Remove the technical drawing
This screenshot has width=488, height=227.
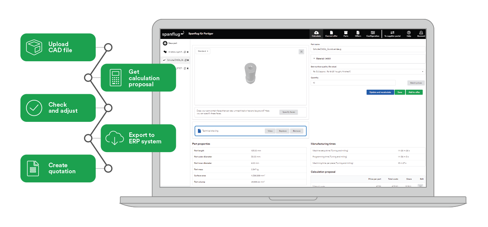coord(297,131)
